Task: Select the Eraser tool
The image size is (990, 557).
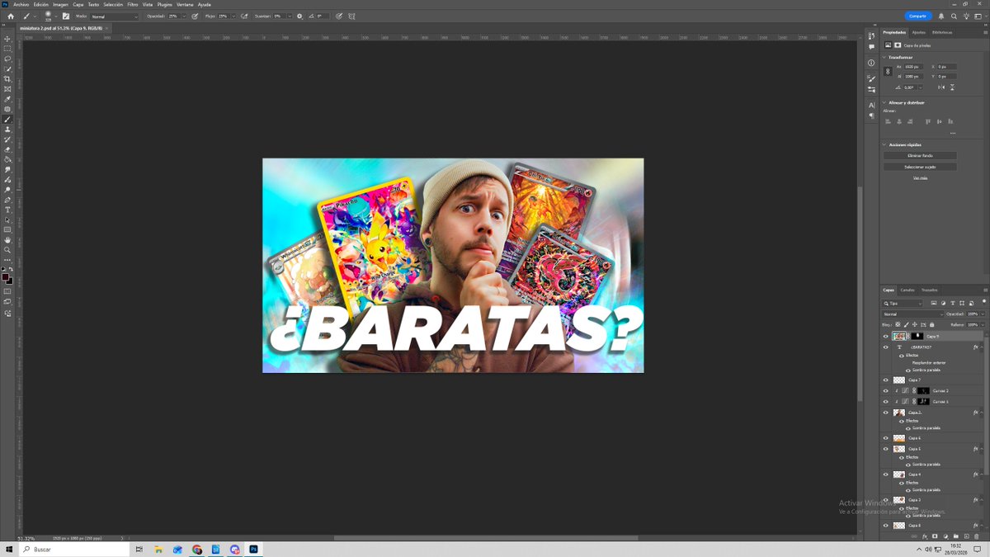Action: tap(7, 149)
